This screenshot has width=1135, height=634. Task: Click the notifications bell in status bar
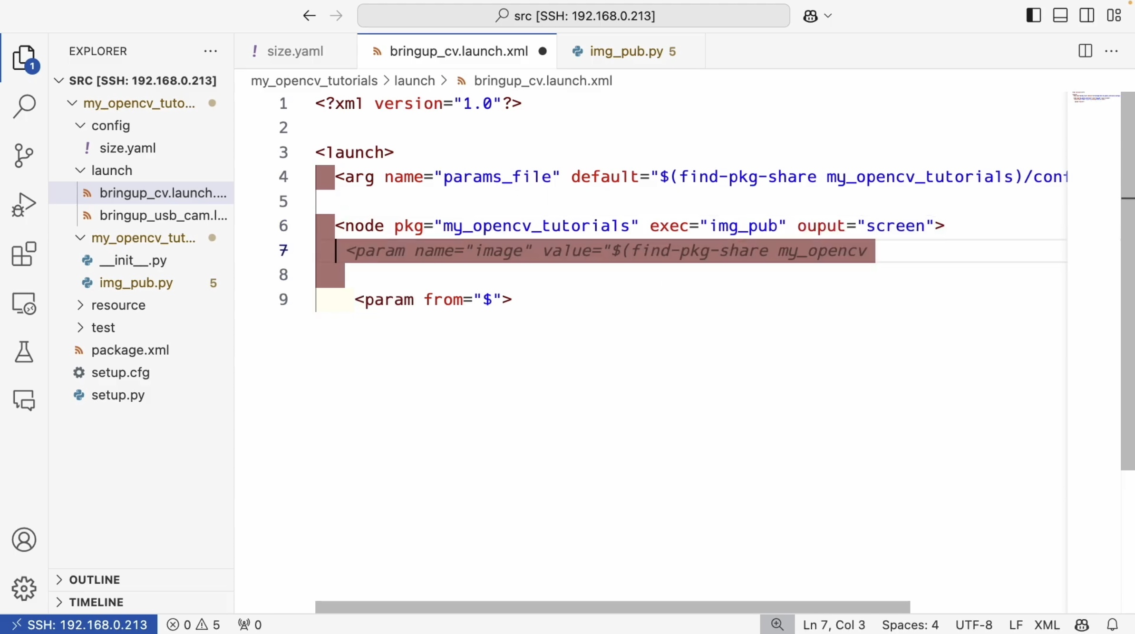pyautogui.click(x=1112, y=625)
